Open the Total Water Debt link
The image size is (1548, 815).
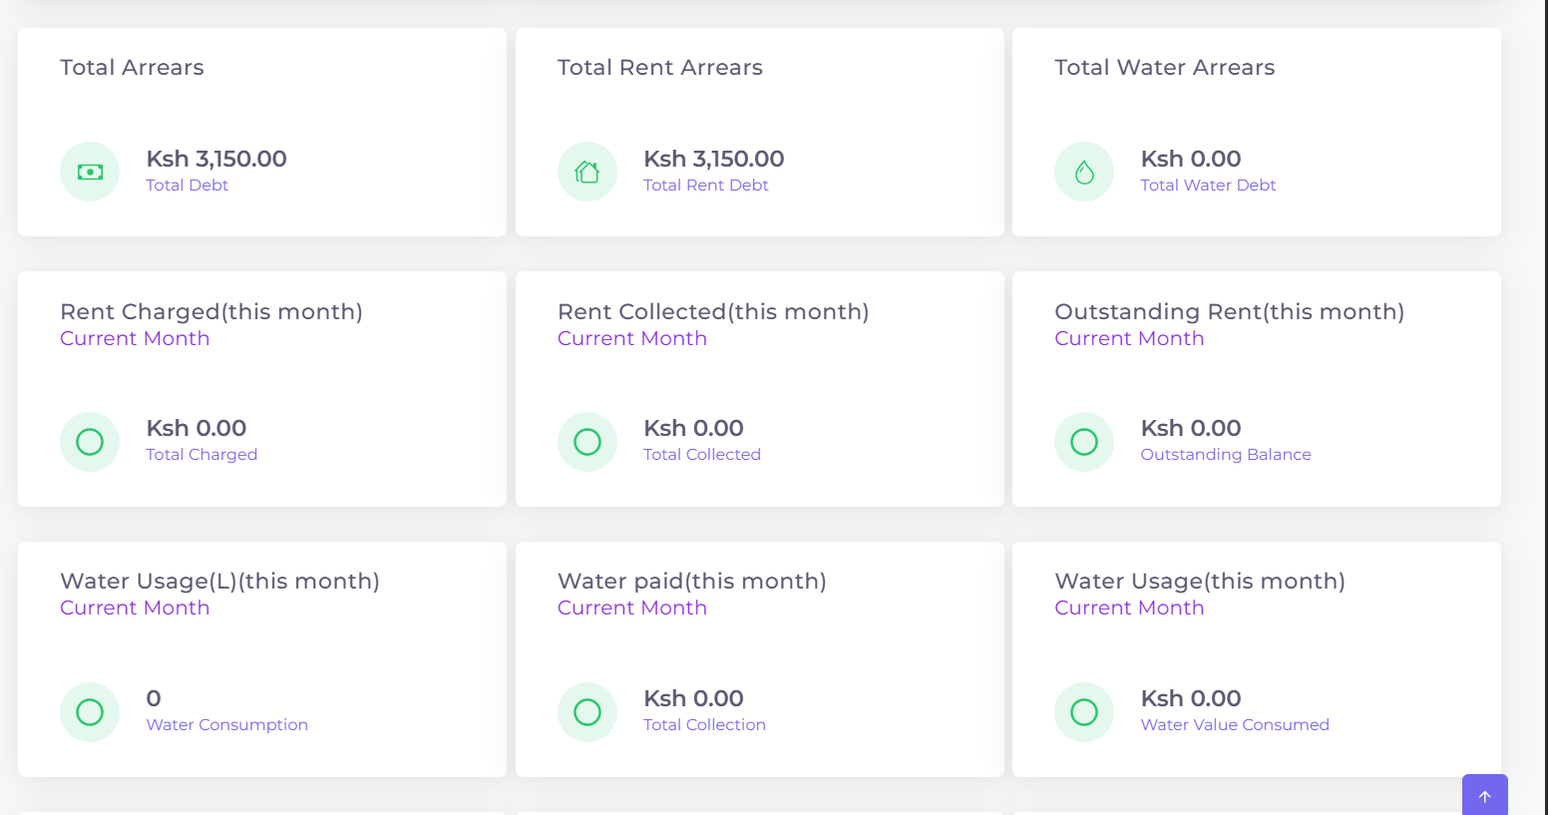tap(1207, 185)
